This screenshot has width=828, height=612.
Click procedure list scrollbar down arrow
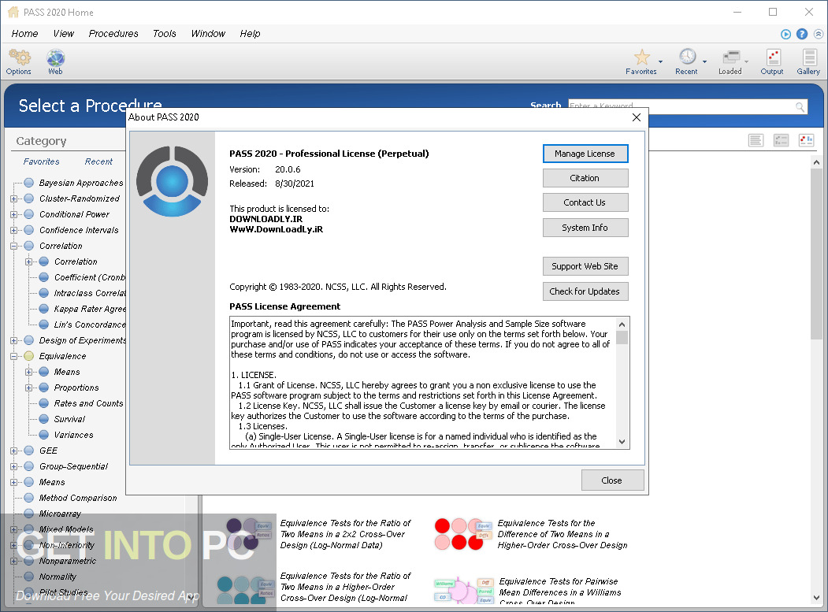click(x=816, y=598)
